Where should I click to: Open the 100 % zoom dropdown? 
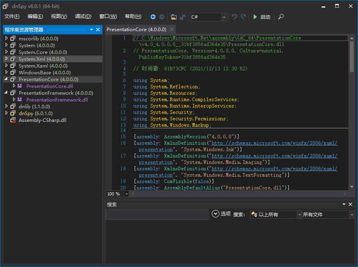tap(127, 194)
